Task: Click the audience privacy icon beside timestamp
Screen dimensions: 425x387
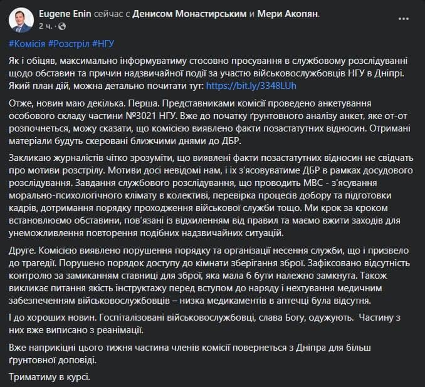Action: pos(61,27)
